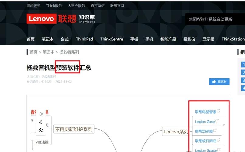This screenshot has width=245, height=152.
Task: Click external-link icon beside Legion Space
Action: (219, 150)
